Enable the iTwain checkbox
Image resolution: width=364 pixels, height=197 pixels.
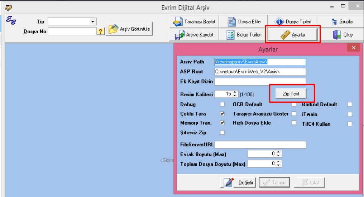(350, 114)
